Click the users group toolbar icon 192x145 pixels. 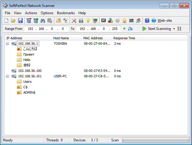(x=138, y=21)
